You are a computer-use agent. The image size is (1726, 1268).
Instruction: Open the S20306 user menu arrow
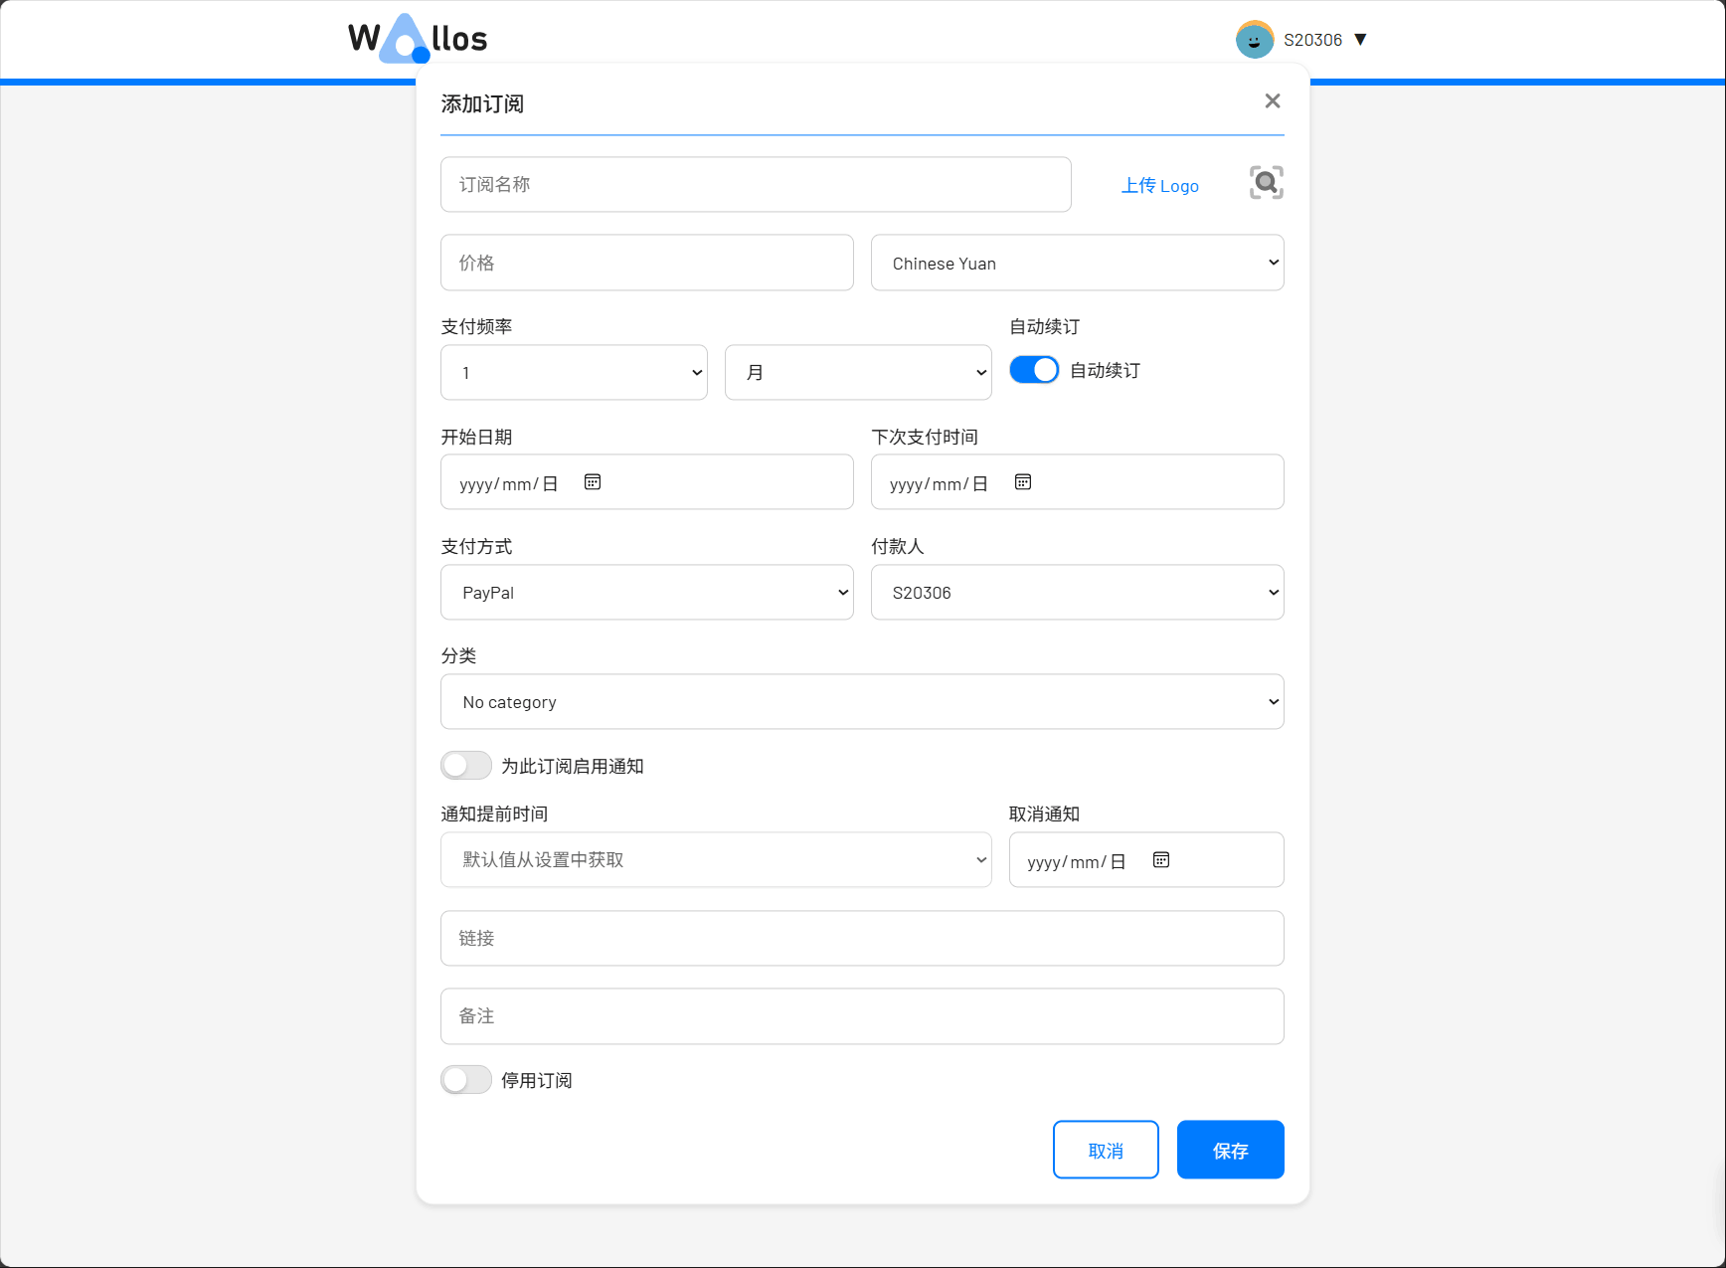1361,40
